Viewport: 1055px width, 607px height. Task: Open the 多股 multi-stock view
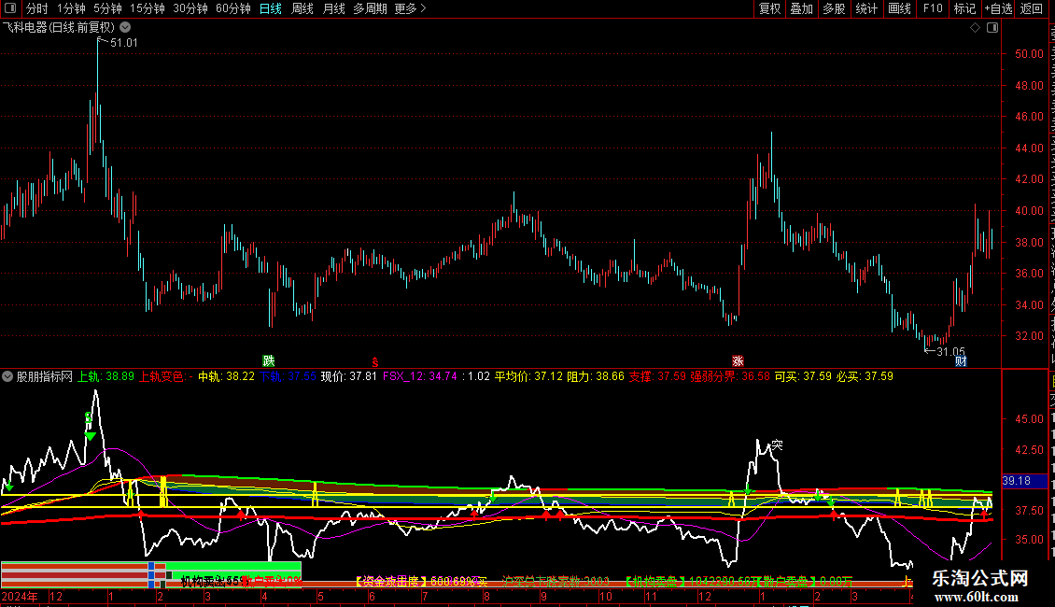coord(834,8)
